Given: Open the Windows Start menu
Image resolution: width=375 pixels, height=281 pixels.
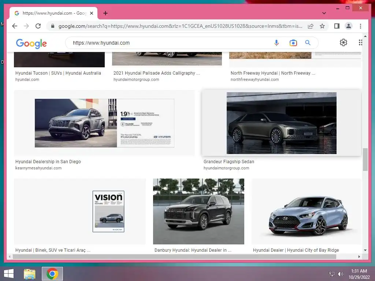Looking at the screenshot, I should [x=9, y=274].
